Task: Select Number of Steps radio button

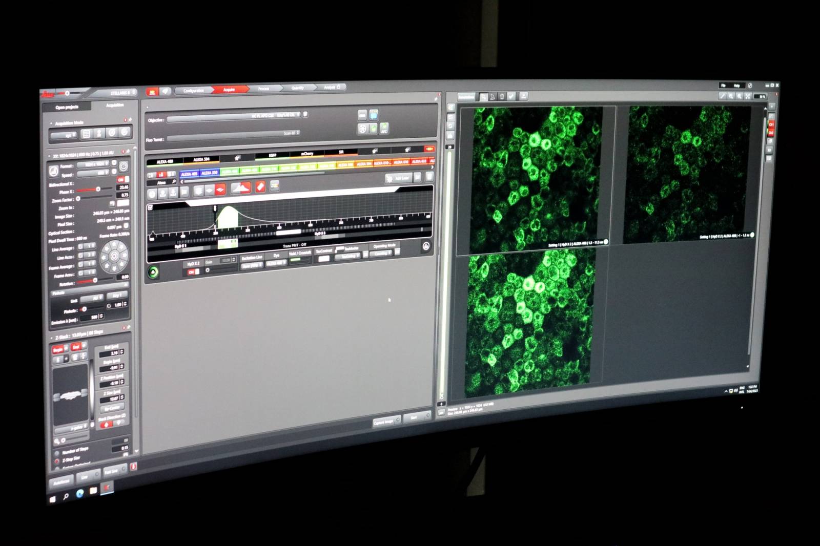Action: click(x=57, y=453)
